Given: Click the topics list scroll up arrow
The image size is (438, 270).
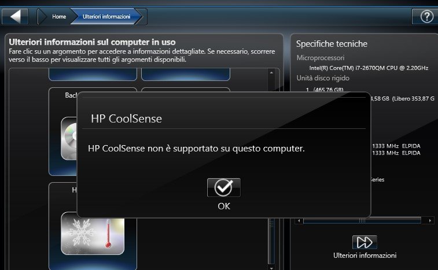Looking at the screenshot, I should pyautogui.click(x=271, y=73).
